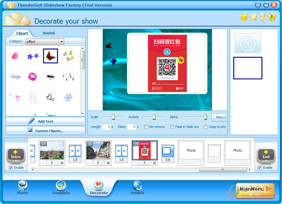Viewport: 282px width, 204px height.
Task: Select the outlined snowman clipart
Action: [x=32, y=98]
